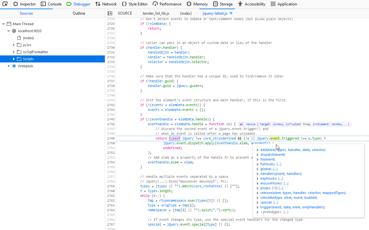Click the Network arrows icon
This screenshot has height=230, width=369.
(98, 4)
